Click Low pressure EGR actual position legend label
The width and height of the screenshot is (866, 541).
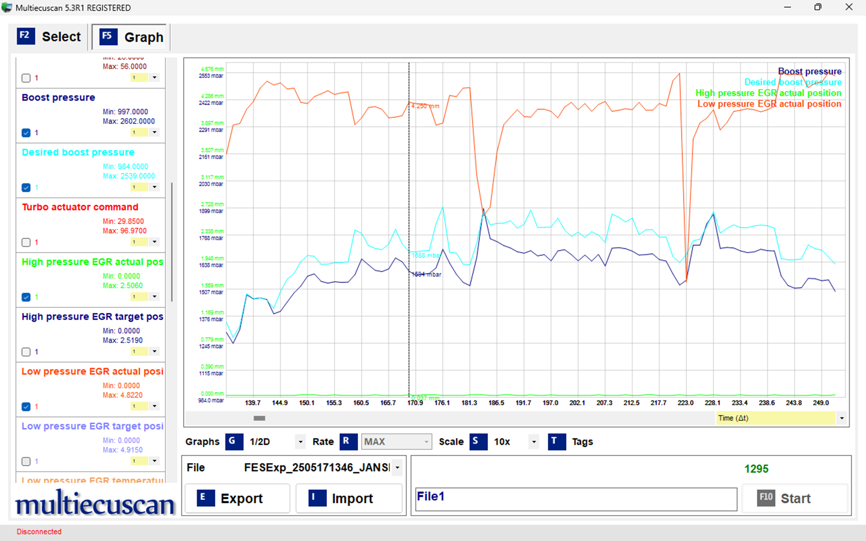[x=769, y=104]
